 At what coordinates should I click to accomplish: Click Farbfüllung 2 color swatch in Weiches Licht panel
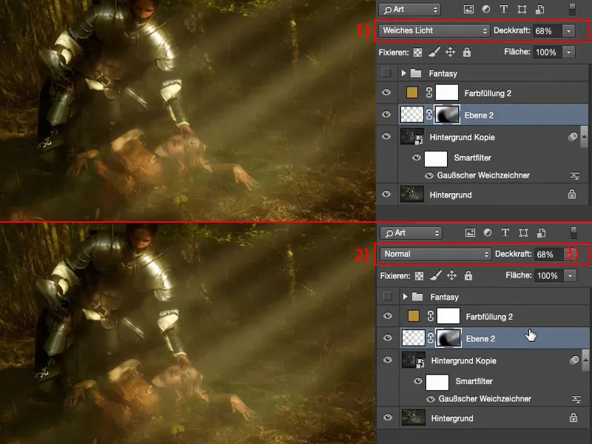[x=412, y=92]
